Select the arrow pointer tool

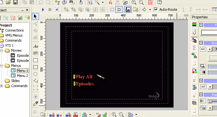(35, 16)
